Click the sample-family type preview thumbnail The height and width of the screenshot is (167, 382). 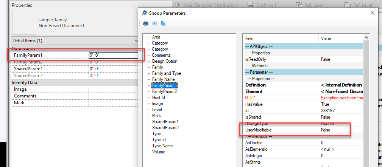click(x=25, y=22)
